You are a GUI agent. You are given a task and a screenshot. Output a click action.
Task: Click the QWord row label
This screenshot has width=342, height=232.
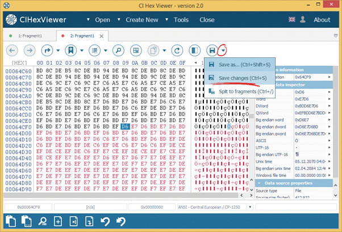[262, 113]
